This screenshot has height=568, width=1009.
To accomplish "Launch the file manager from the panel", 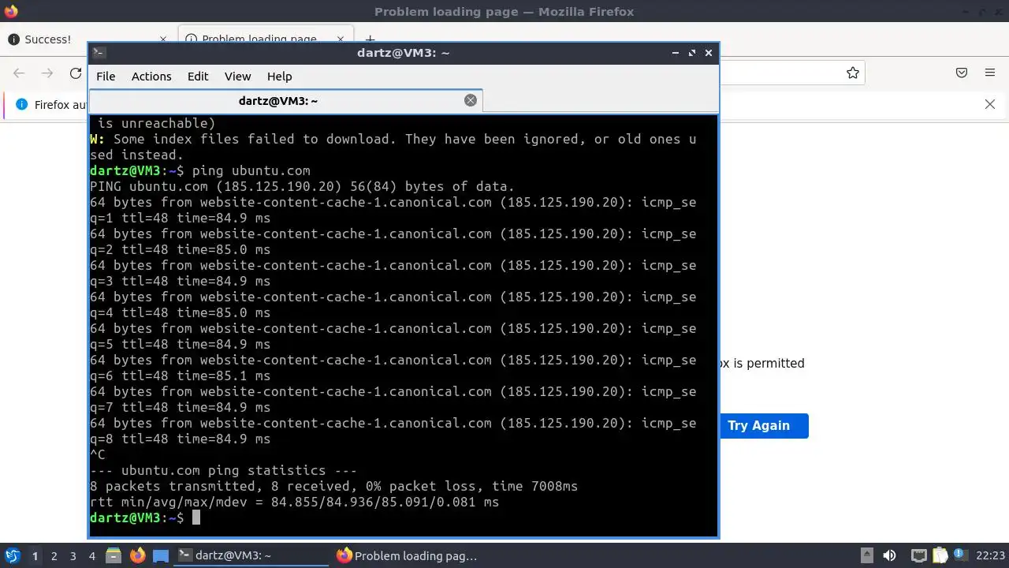I will (x=113, y=555).
